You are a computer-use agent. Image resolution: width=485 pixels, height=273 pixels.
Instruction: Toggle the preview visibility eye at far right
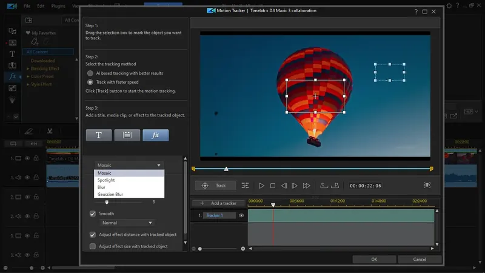point(427,185)
